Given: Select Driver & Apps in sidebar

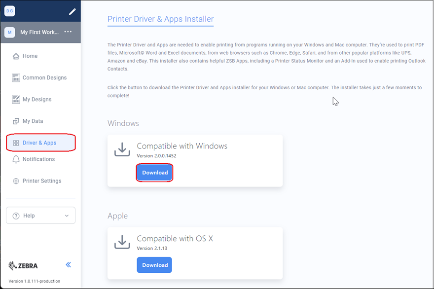Looking at the screenshot, I should tap(39, 143).
